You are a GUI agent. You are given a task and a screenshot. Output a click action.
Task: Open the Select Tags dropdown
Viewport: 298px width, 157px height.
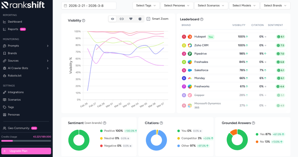146,6
